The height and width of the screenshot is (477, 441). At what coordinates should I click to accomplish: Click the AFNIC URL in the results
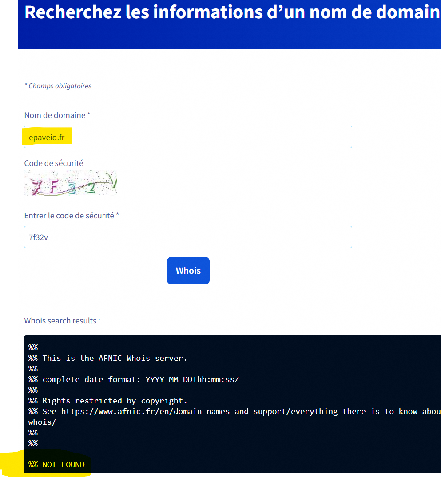[x=249, y=411]
